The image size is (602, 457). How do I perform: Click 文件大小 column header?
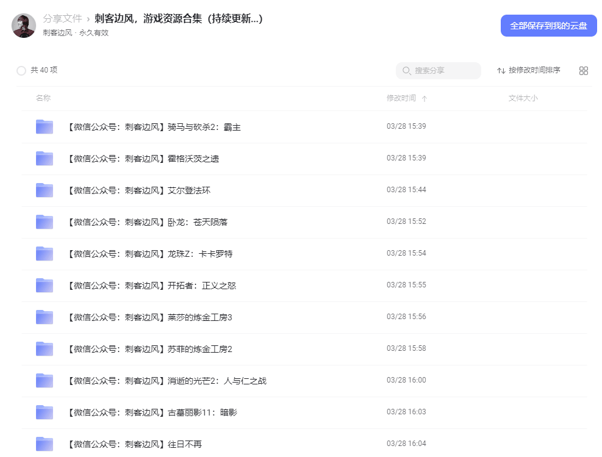pyautogui.click(x=523, y=98)
